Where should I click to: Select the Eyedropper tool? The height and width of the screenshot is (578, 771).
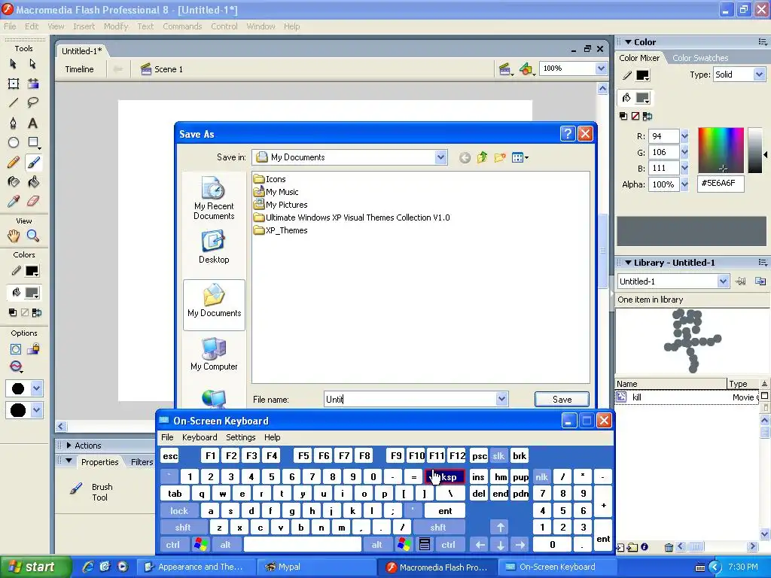pyautogui.click(x=14, y=201)
